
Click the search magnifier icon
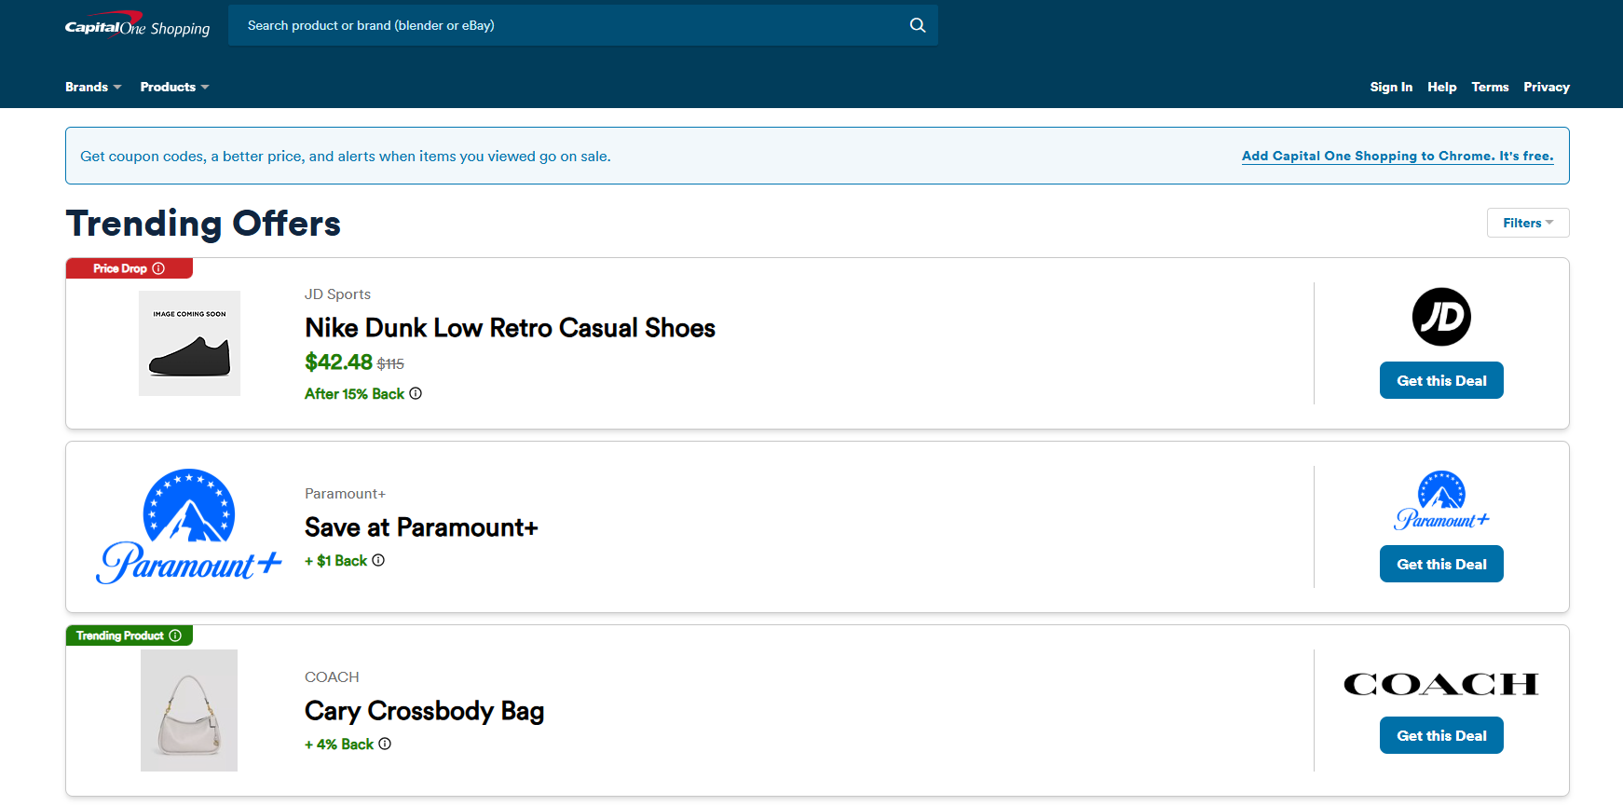(x=918, y=25)
